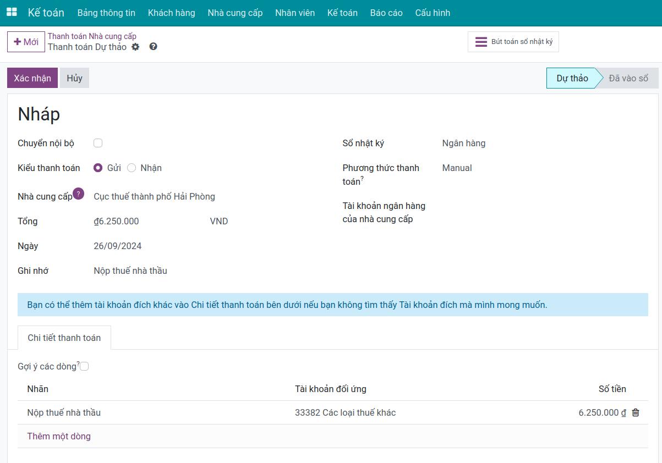The image size is (662, 463).
Task: Select the Nhận payment type radio
Action: (x=132, y=168)
